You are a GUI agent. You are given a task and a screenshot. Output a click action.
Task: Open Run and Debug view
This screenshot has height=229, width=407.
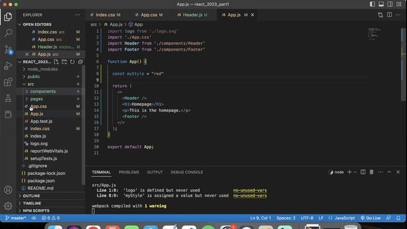[x=8, y=66]
